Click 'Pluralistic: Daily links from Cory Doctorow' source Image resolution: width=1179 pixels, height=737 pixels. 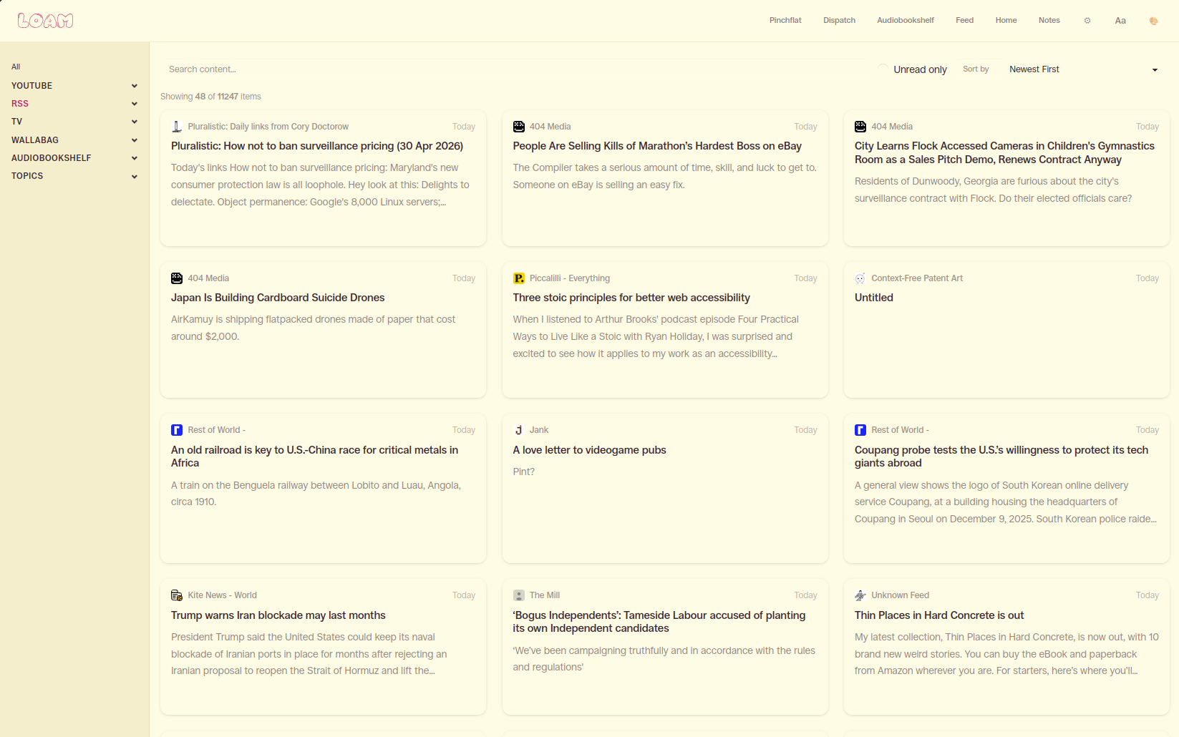tap(268, 127)
